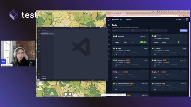Viewport: 191px width, 107px height.
Task: Click New Folder icon in VS Code Explorer
Action: tap(49, 32)
